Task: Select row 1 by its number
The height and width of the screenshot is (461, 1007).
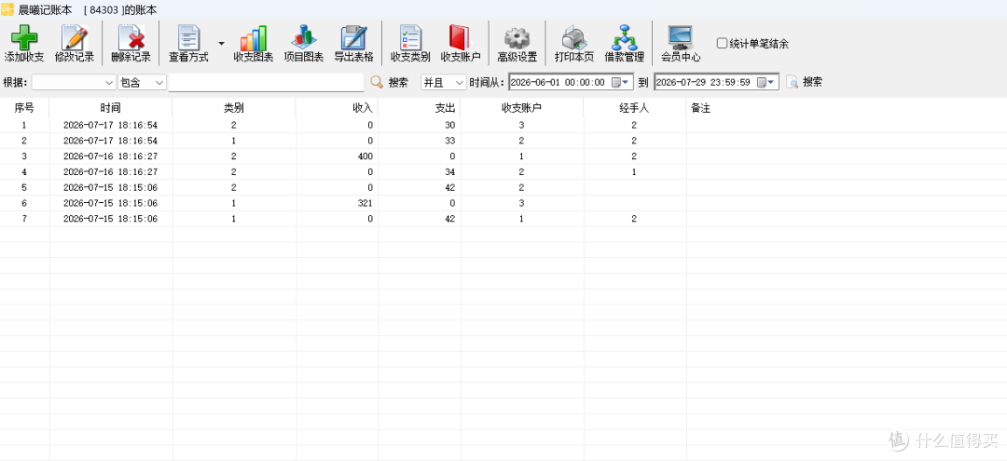Action: (x=24, y=125)
